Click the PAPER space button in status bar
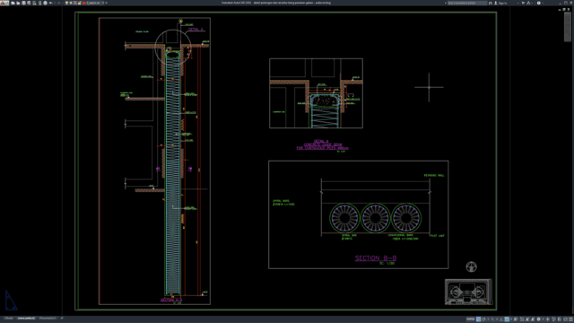Image resolution: width=574 pixels, height=323 pixels. coord(470,319)
